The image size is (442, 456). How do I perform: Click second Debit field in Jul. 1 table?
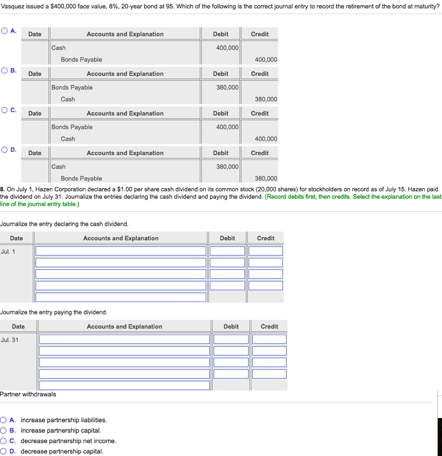pos(227,263)
